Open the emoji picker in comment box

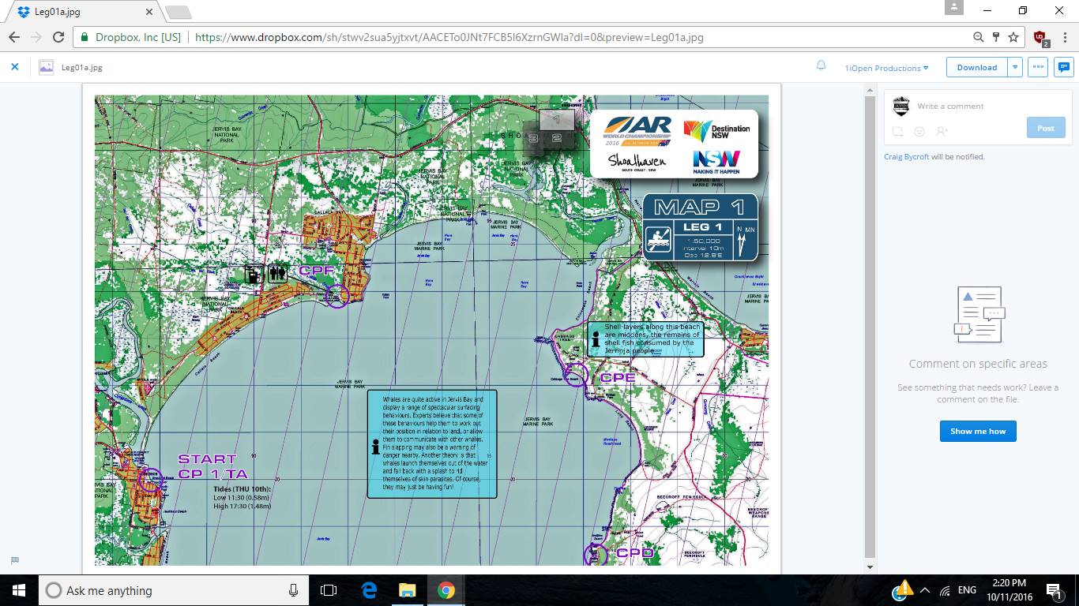tap(919, 132)
